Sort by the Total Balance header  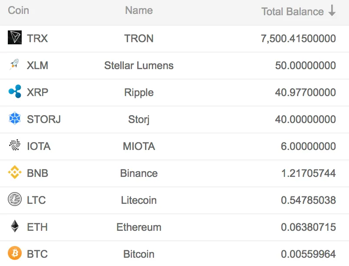[x=293, y=11]
